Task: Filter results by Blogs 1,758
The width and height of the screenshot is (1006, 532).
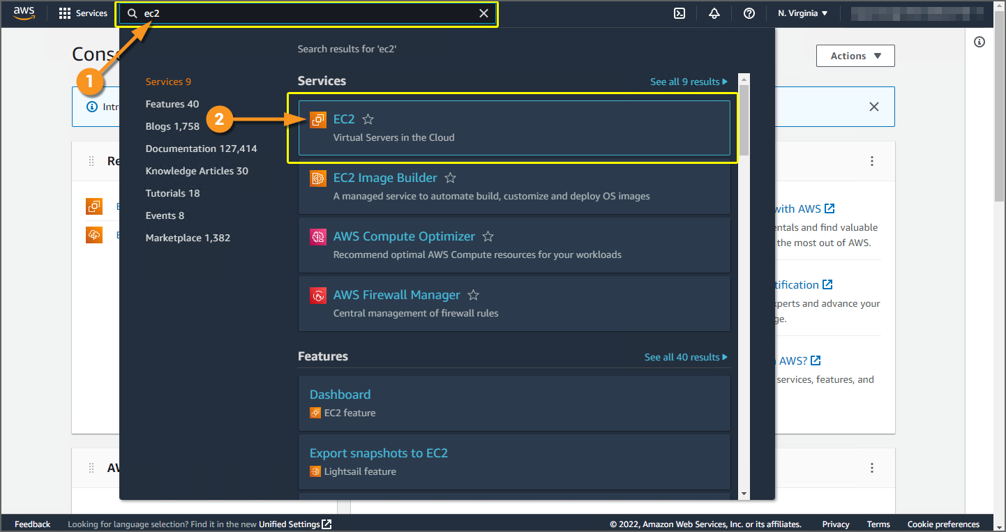Action: click(172, 126)
